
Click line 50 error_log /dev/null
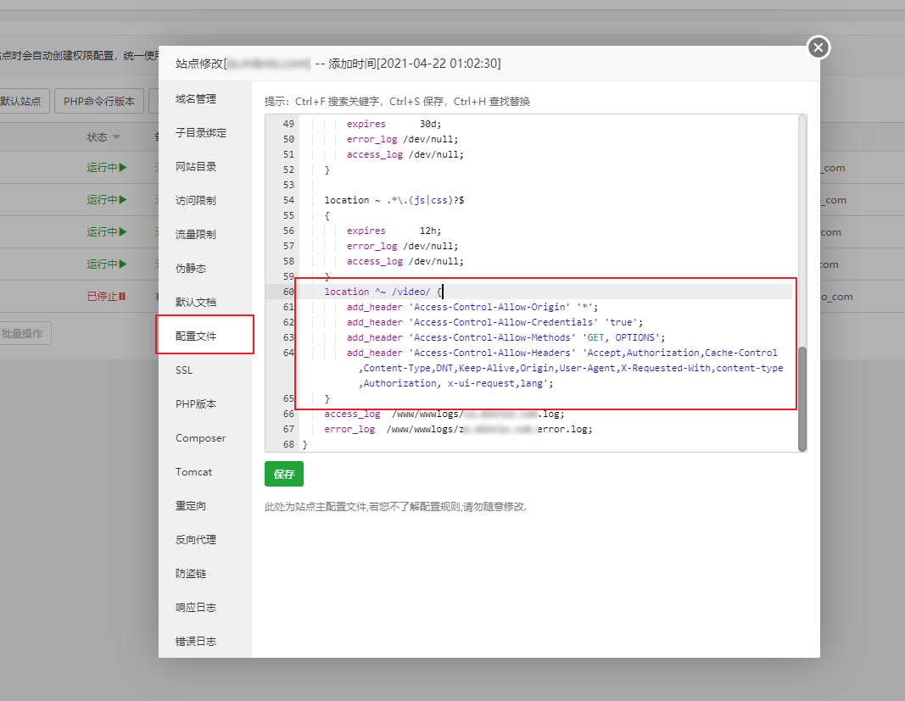click(402, 140)
